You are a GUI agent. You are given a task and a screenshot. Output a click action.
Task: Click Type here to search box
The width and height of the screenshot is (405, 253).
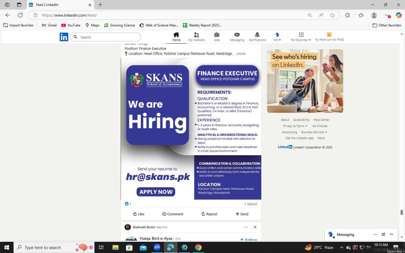[x=54, y=247]
